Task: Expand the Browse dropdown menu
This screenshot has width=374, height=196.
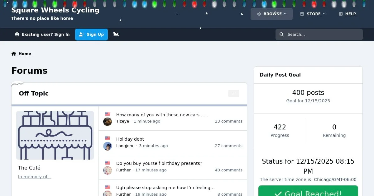Action: tap(271, 14)
